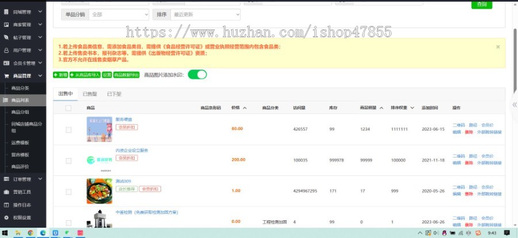Open File Explorer from taskbar
Viewport: 518px width, 238px height.
tap(18, 233)
